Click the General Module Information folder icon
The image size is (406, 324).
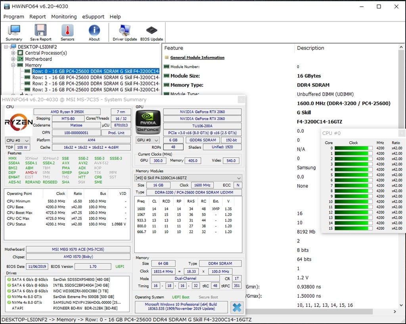click(167, 57)
